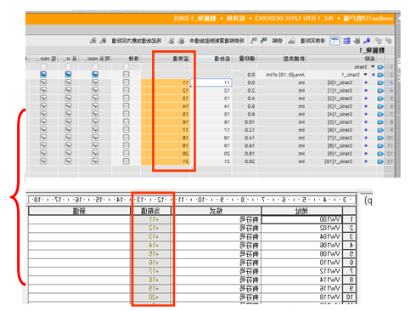The image size is (411, 311).
Task: Click the 将快照值复制到起始值中 button
Action: coord(217,41)
